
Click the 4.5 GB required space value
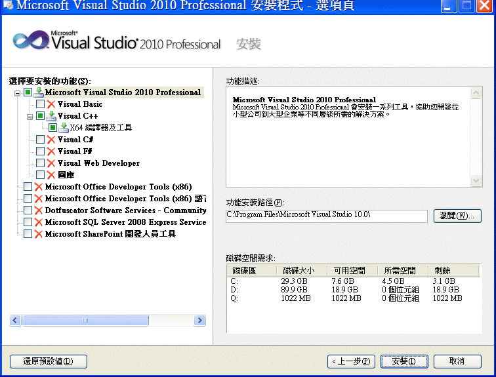pos(393,281)
